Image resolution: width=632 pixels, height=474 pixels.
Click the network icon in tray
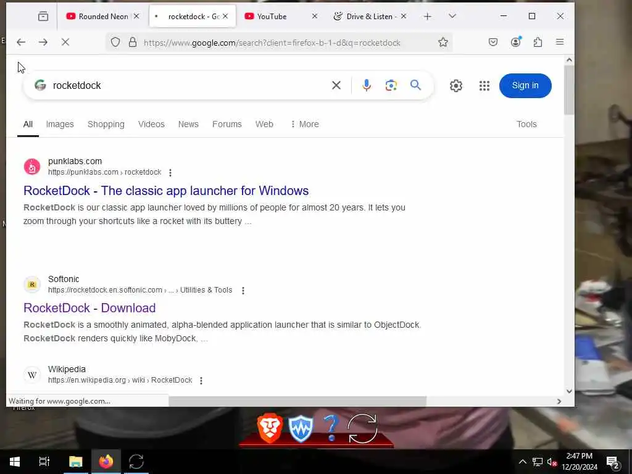(x=538, y=462)
